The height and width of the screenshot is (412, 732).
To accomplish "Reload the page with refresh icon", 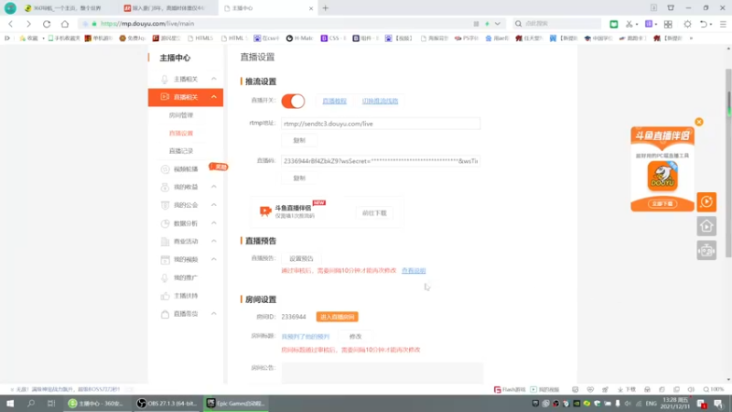I will (47, 24).
